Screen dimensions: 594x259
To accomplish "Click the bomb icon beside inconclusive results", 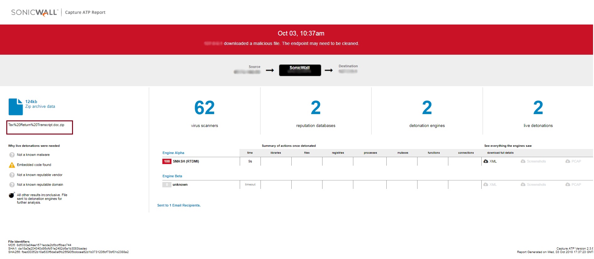I will 12,195.
